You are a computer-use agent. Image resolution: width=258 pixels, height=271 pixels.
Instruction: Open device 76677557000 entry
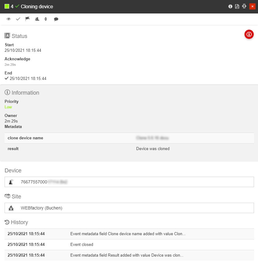point(129,182)
